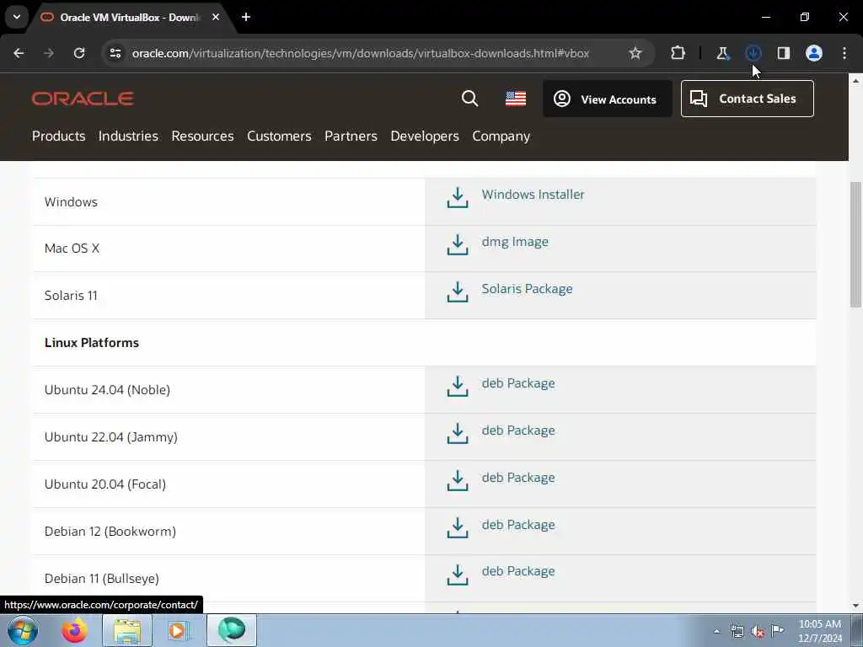This screenshot has height=647, width=863.
Task: Click the Contact Sales button
Action: pyautogui.click(x=747, y=99)
